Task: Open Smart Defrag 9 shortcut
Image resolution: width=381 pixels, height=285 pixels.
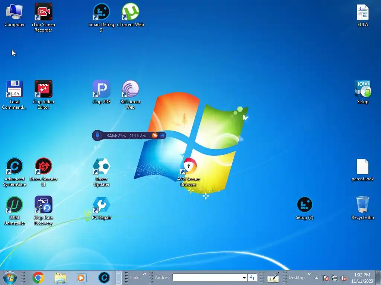Action: pyautogui.click(x=101, y=18)
